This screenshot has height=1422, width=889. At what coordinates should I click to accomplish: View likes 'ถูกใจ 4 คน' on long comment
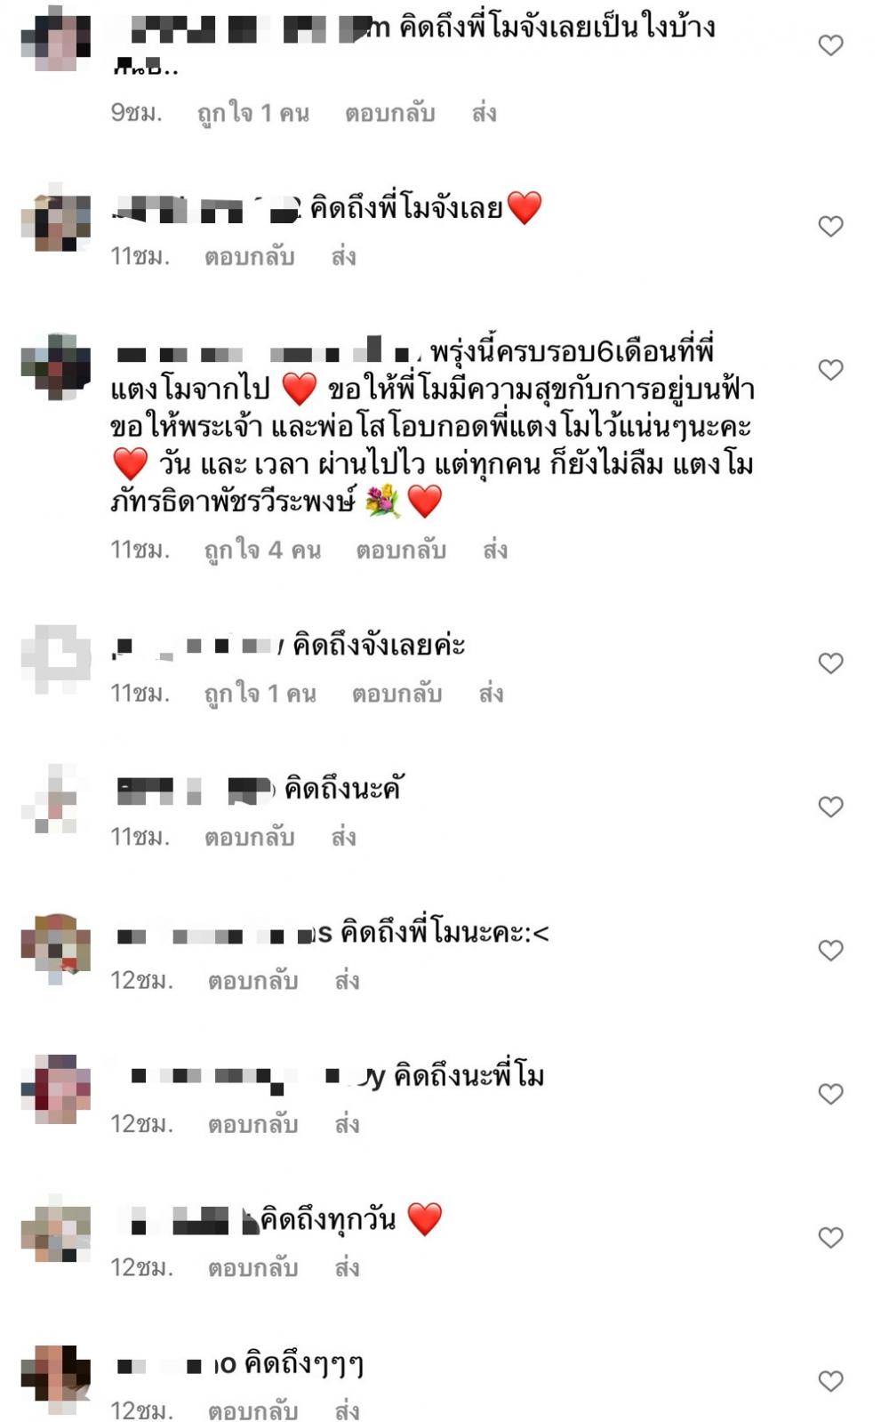click(x=262, y=550)
